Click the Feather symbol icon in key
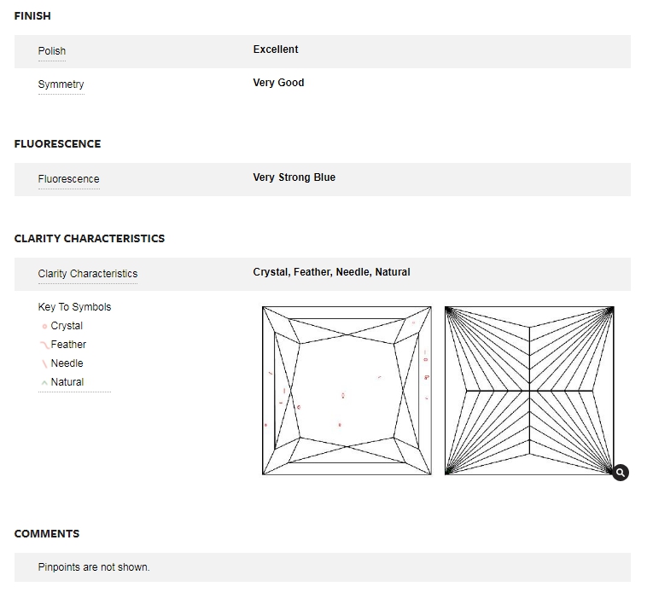Image resolution: width=647 pixels, height=604 pixels. tap(44, 346)
